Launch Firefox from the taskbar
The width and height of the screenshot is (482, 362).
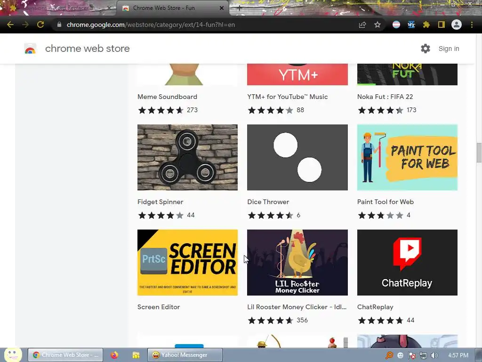click(x=114, y=355)
